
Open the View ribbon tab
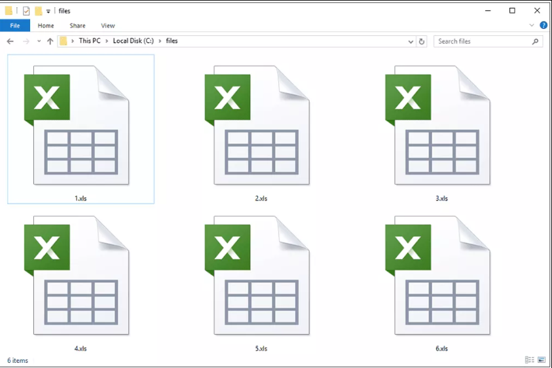(108, 26)
